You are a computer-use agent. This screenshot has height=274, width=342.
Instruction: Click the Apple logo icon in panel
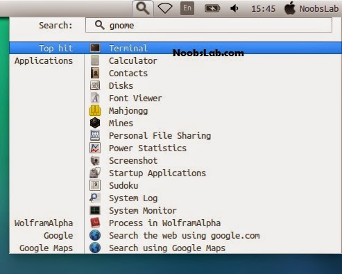(290, 8)
